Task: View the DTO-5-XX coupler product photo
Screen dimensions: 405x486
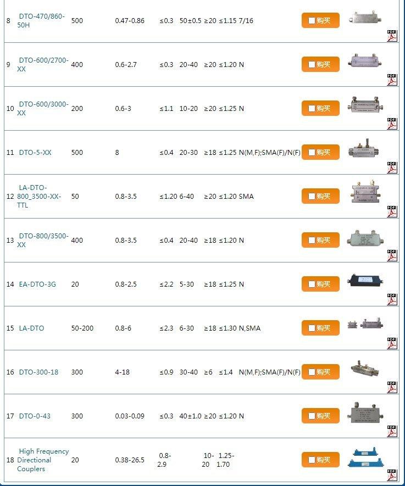Action: 365,149
